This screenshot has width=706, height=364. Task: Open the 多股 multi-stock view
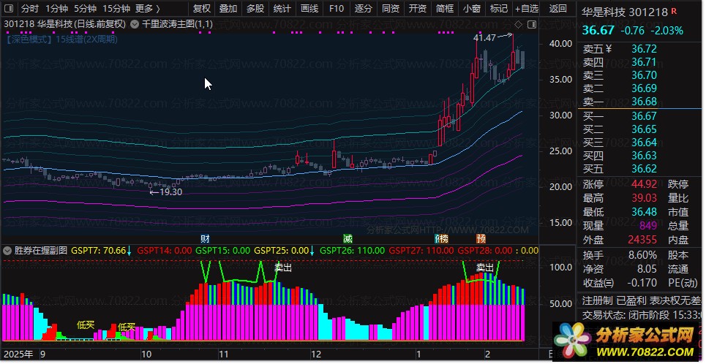[255, 9]
